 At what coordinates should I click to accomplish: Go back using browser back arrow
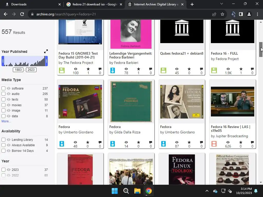coord(6,14)
